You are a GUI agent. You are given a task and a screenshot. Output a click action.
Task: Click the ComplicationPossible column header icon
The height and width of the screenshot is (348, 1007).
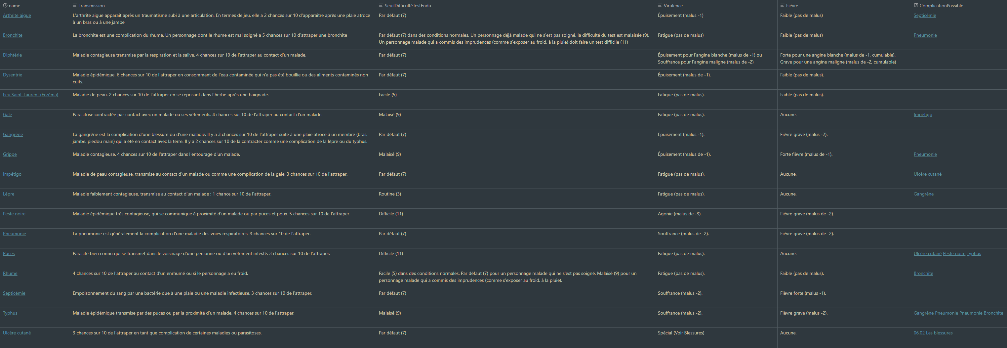coord(916,6)
